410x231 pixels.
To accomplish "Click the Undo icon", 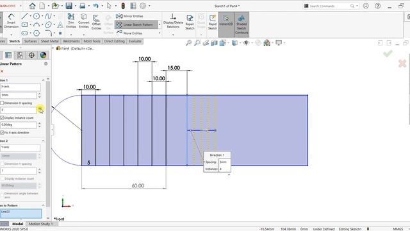I will [96, 6].
